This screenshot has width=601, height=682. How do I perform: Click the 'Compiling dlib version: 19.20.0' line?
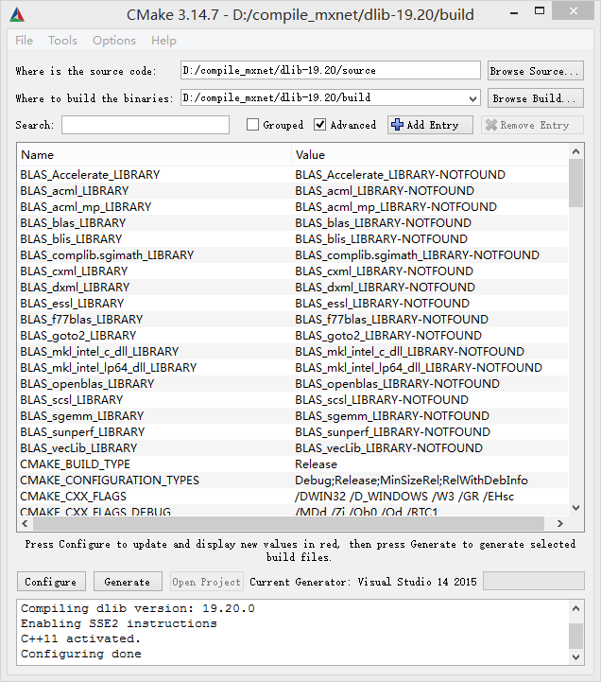point(138,608)
